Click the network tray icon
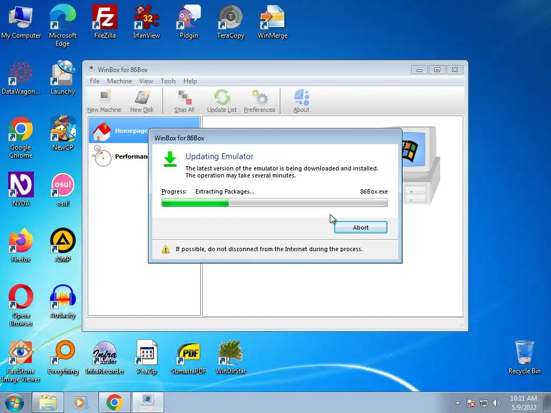Viewport: 551px width, 413px height. coord(484,403)
